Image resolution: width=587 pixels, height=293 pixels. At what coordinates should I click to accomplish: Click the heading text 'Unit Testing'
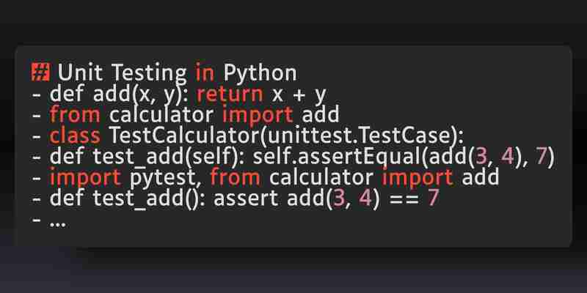pos(122,73)
